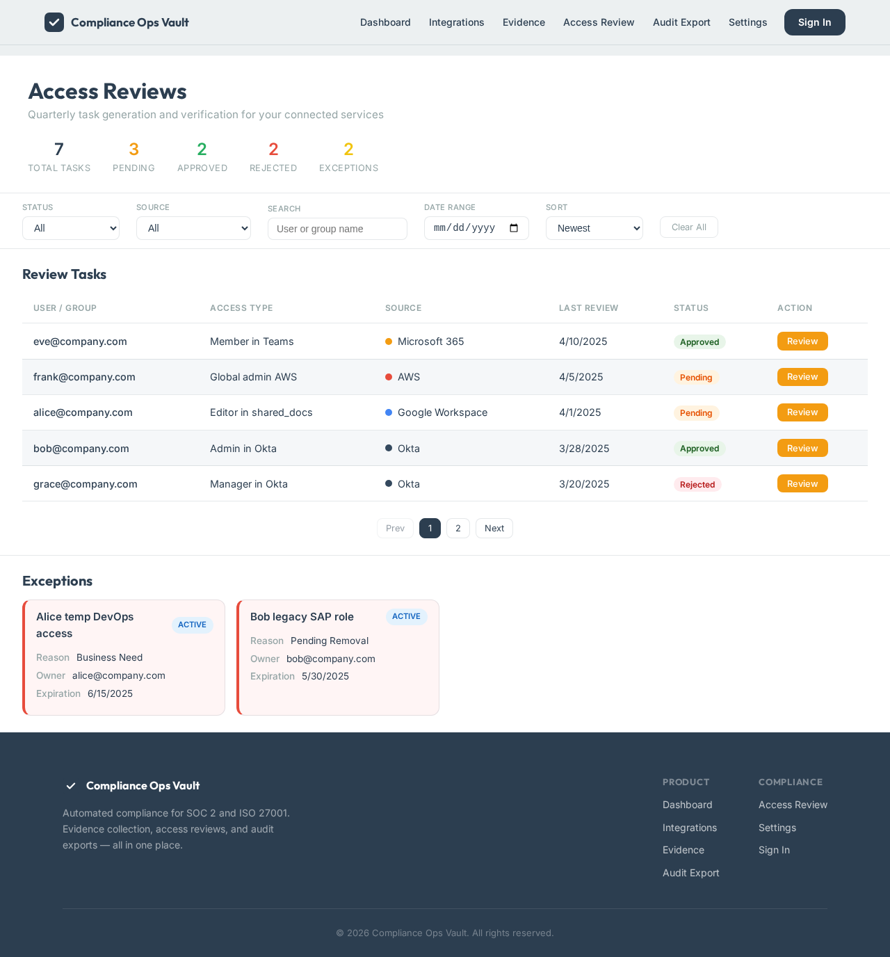Review the bob@company.com task
This screenshot has width=890, height=957.
[802, 449]
